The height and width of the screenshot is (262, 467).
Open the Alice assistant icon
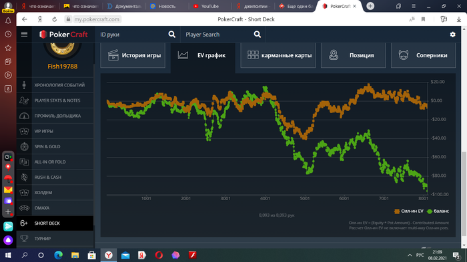8,240
